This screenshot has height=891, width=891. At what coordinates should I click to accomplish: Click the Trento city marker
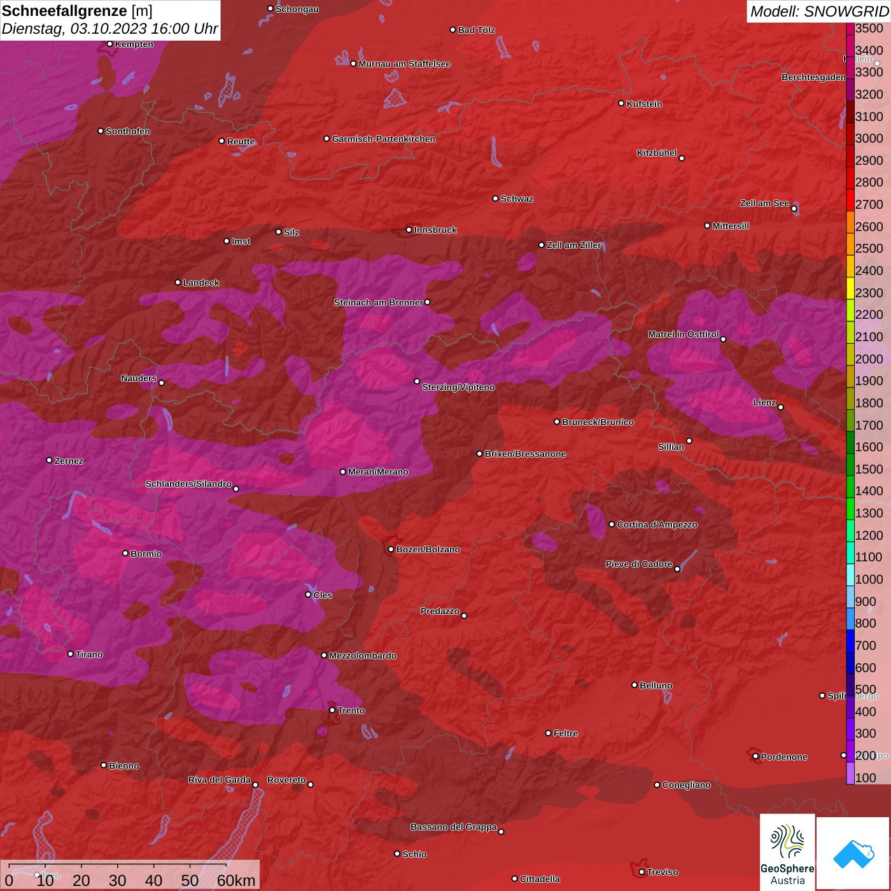point(332,710)
